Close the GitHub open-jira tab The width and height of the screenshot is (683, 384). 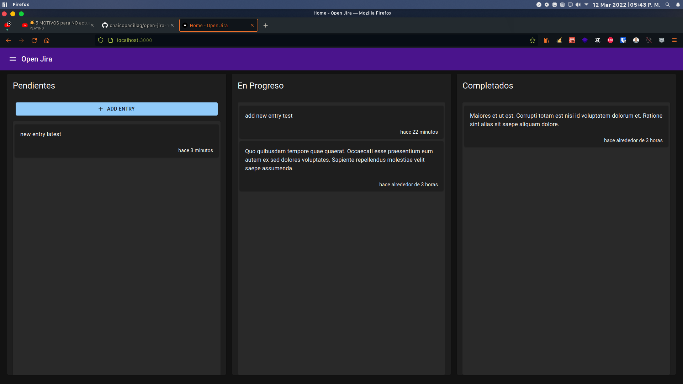coord(172,25)
